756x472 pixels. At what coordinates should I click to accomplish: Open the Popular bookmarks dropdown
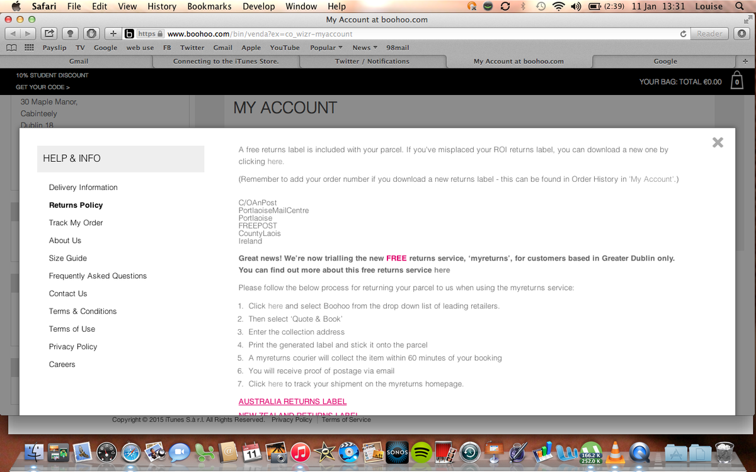coord(326,47)
